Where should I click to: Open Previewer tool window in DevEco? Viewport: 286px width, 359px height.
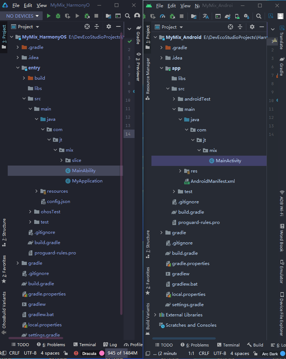[x=138, y=67]
